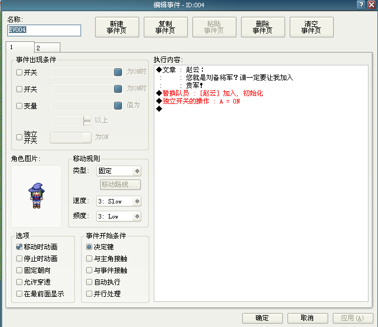Viewport: 378px width, 327px height.
Task: Open first 开关 switch selector browse button
Action: coord(118,72)
